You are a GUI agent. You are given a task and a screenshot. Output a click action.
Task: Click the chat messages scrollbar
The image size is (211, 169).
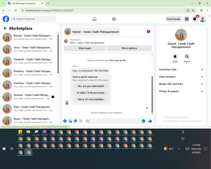(x=152, y=95)
